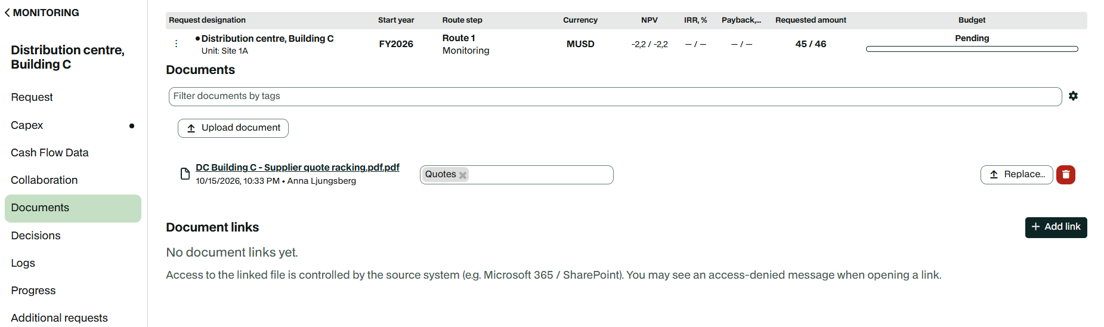The width and height of the screenshot is (1104, 327).
Task: Click the IRR, % column header
Action: pyautogui.click(x=695, y=20)
